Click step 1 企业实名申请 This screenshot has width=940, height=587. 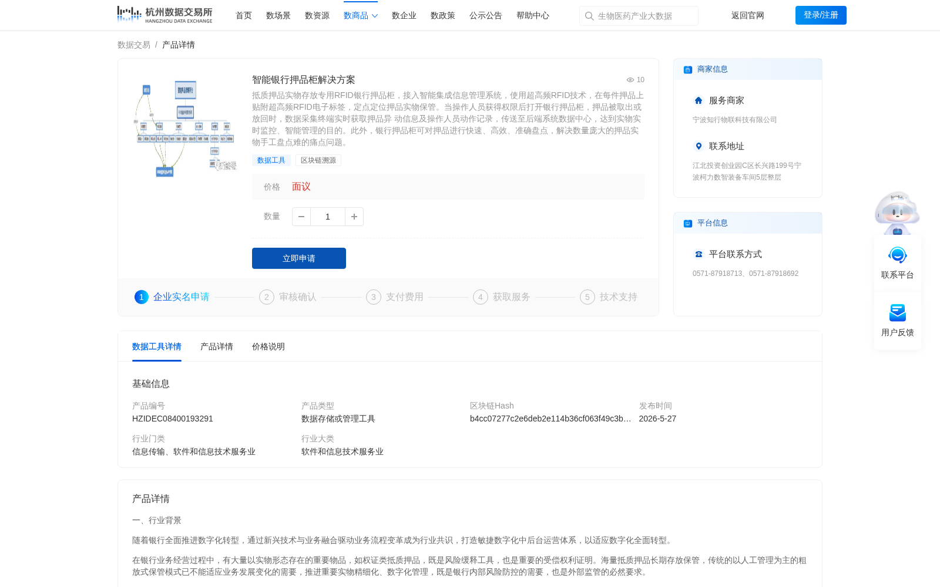(x=172, y=297)
